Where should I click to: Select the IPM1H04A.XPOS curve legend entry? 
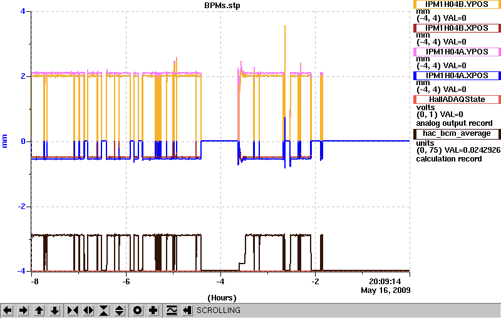[457, 76]
